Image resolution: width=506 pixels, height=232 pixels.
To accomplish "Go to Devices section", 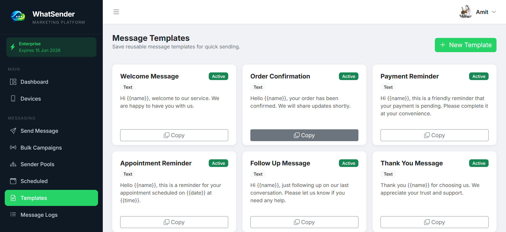I will pyautogui.click(x=51, y=99).
